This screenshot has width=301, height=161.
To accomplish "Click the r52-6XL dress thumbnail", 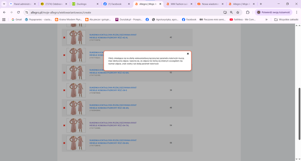I will [x=76, y=73].
